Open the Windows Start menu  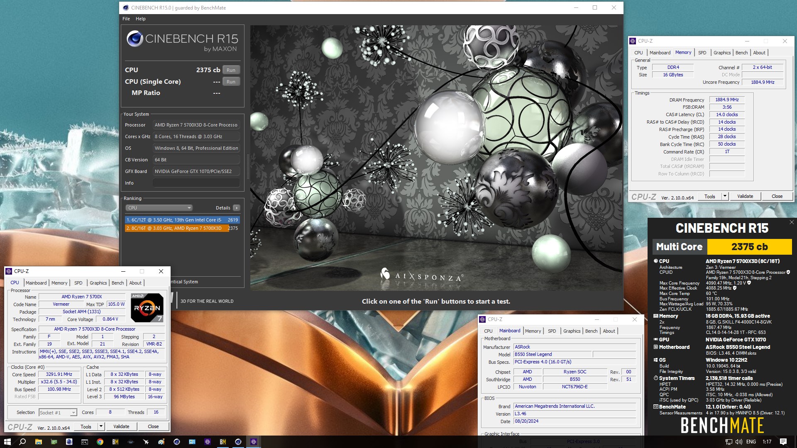7,442
